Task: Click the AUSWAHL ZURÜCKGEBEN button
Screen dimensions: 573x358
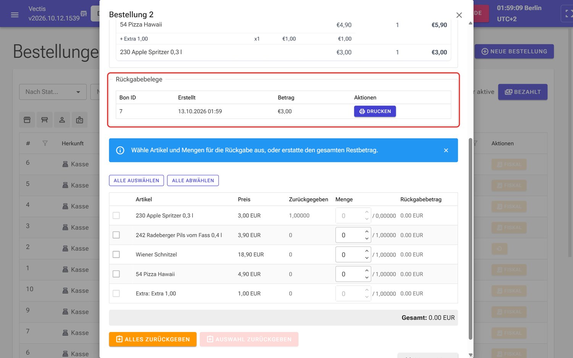Action: (x=249, y=339)
